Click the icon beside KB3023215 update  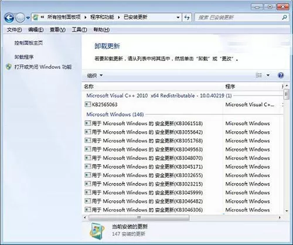(x=88, y=184)
